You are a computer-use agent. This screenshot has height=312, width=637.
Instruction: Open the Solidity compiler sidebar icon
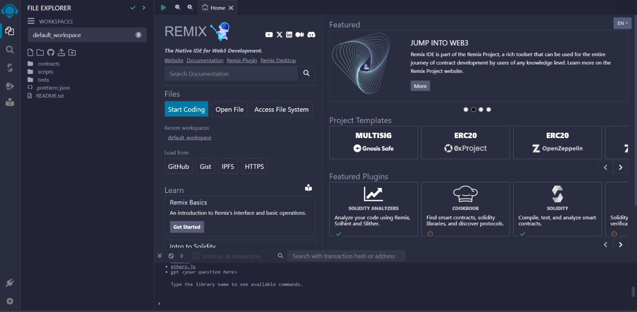(x=10, y=68)
